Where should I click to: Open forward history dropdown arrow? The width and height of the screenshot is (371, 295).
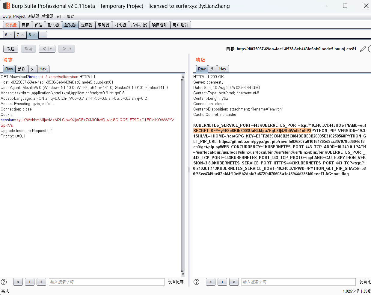click(71, 49)
